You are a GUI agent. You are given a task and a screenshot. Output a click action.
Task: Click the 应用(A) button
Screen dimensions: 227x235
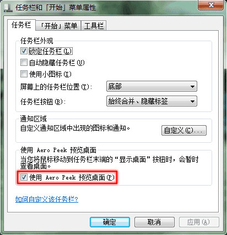point(199,222)
